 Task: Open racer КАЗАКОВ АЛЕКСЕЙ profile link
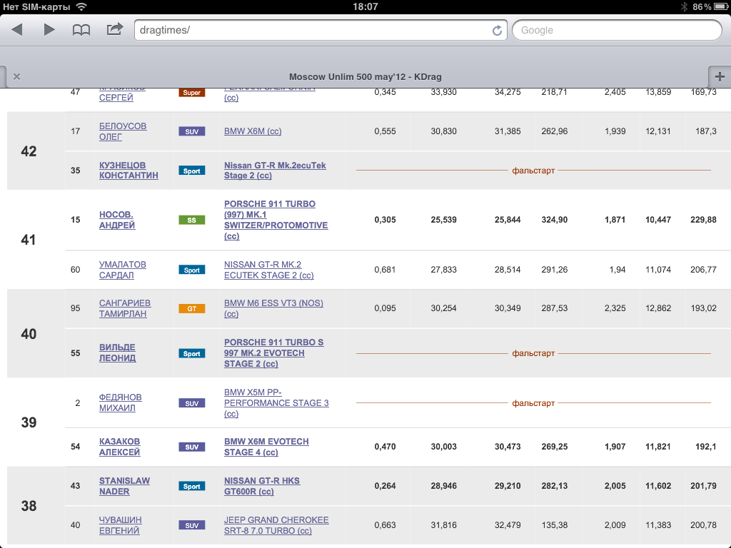119,447
